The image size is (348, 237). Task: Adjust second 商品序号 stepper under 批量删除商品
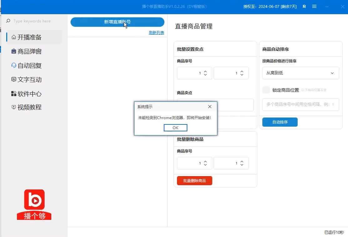point(241,163)
